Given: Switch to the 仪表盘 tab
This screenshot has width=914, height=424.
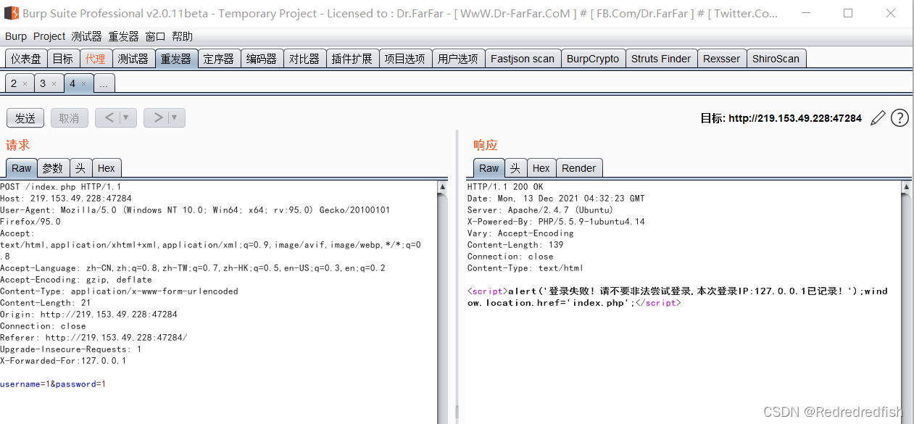Looking at the screenshot, I should [26, 59].
